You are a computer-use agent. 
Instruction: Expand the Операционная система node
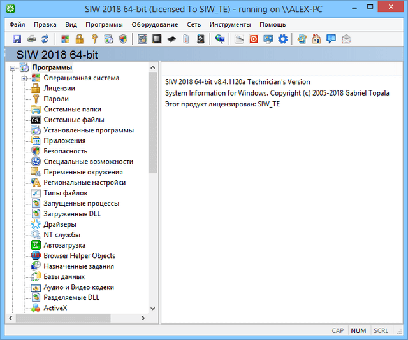(24, 78)
